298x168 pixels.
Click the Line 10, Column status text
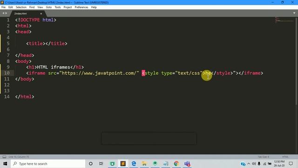click(x=19, y=157)
